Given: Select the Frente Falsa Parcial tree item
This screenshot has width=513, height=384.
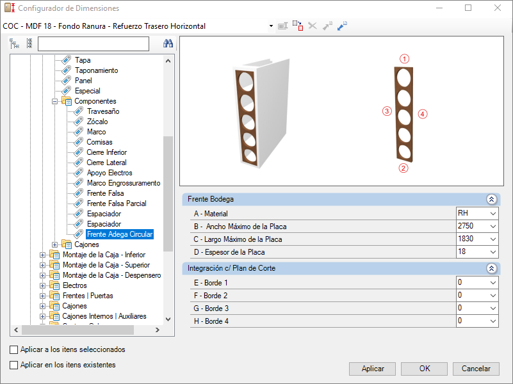Looking at the screenshot, I should pyautogui.click(x=117, y=204).
